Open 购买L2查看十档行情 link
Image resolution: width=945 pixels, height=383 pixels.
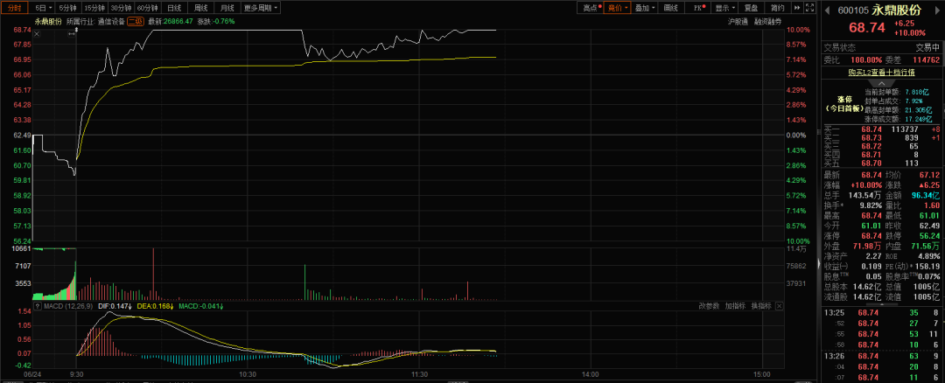(882, 73)
